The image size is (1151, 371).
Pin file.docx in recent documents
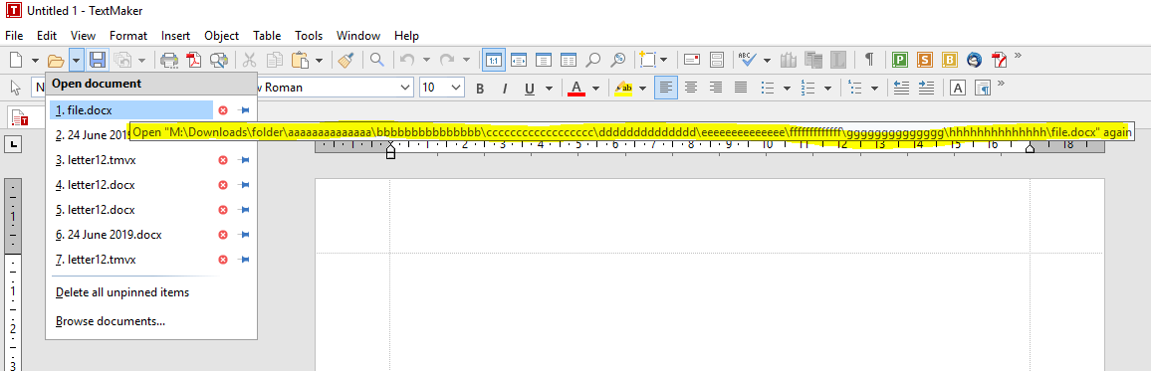click(245, 110)
